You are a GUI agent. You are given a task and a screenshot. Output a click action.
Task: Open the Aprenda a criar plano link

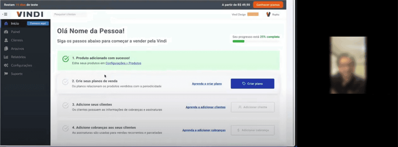207,84
